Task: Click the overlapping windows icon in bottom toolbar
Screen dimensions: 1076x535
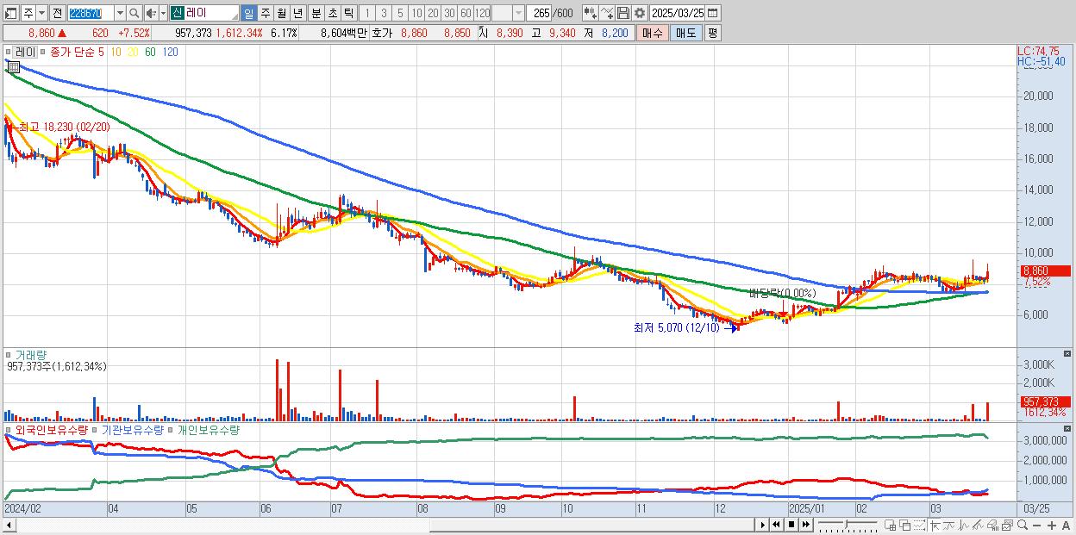Action: tap(905, 526)
